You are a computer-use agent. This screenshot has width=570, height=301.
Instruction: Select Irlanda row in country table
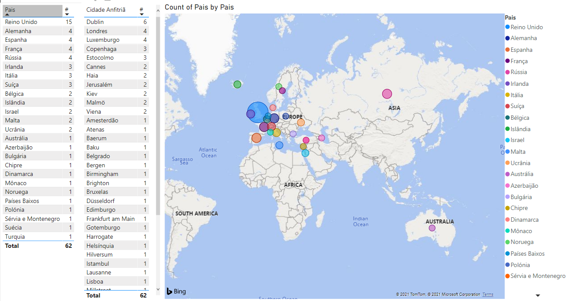38,67
